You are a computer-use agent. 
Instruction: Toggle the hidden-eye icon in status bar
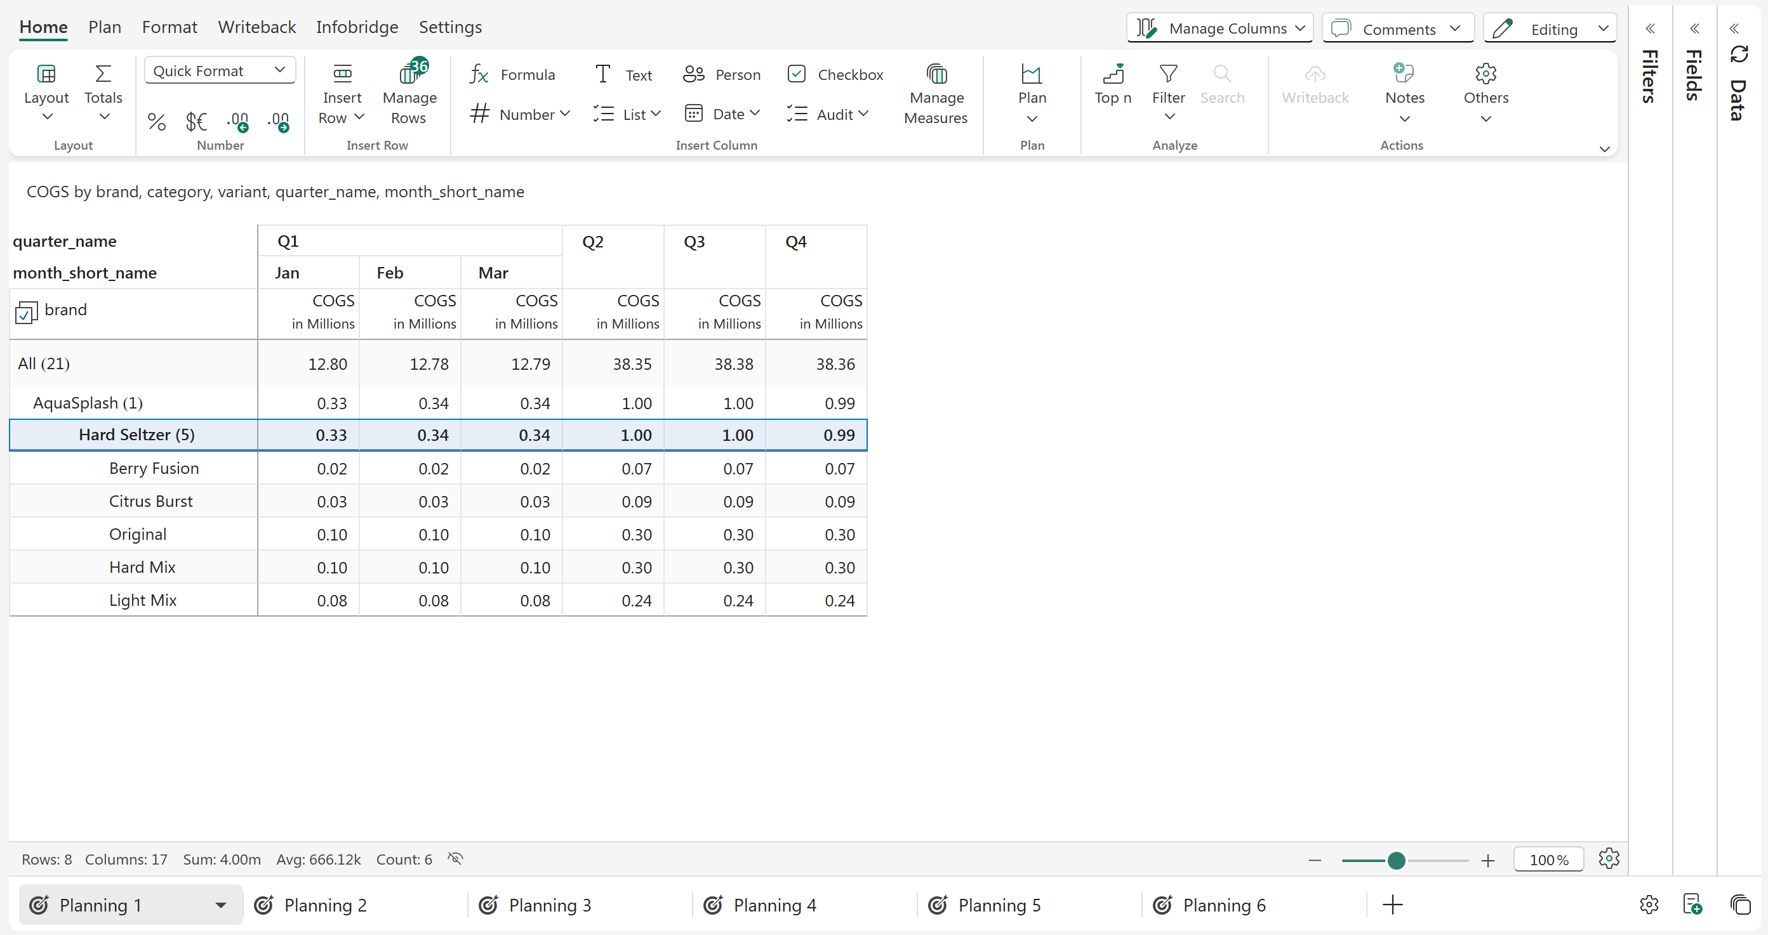coord(455,859)
